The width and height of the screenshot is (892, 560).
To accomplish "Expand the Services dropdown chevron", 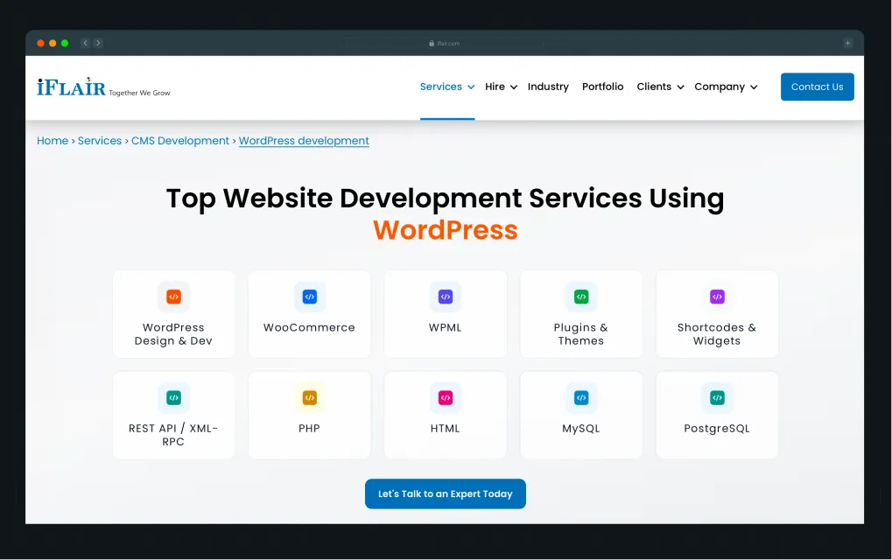I will point(471,87).
